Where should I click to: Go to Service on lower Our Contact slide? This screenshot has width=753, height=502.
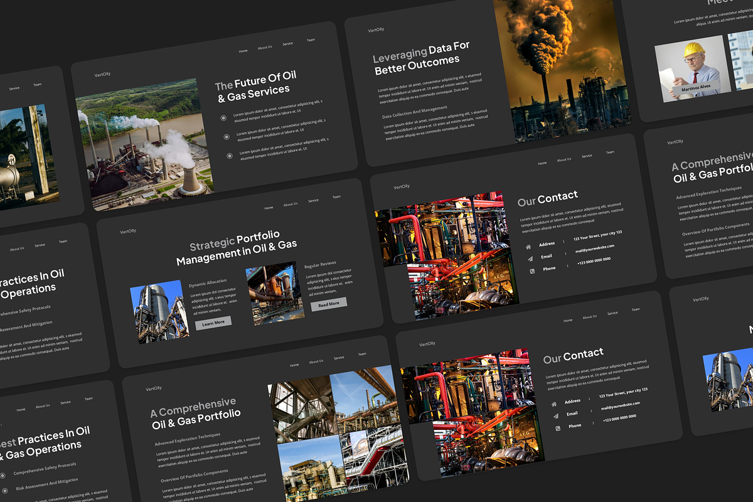pos(612,313)
